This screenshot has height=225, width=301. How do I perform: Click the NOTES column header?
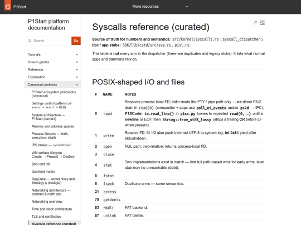130,94
